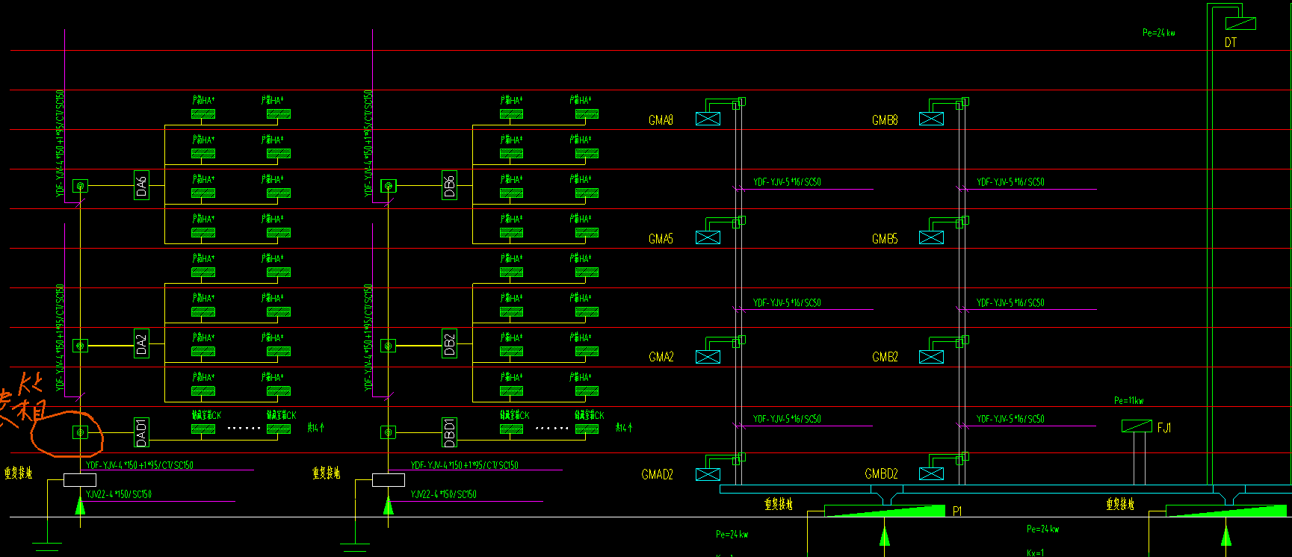Select Pe=24 kw text below P1
The height and width of the screenshot is (557, 1292).
click(732, 534)
